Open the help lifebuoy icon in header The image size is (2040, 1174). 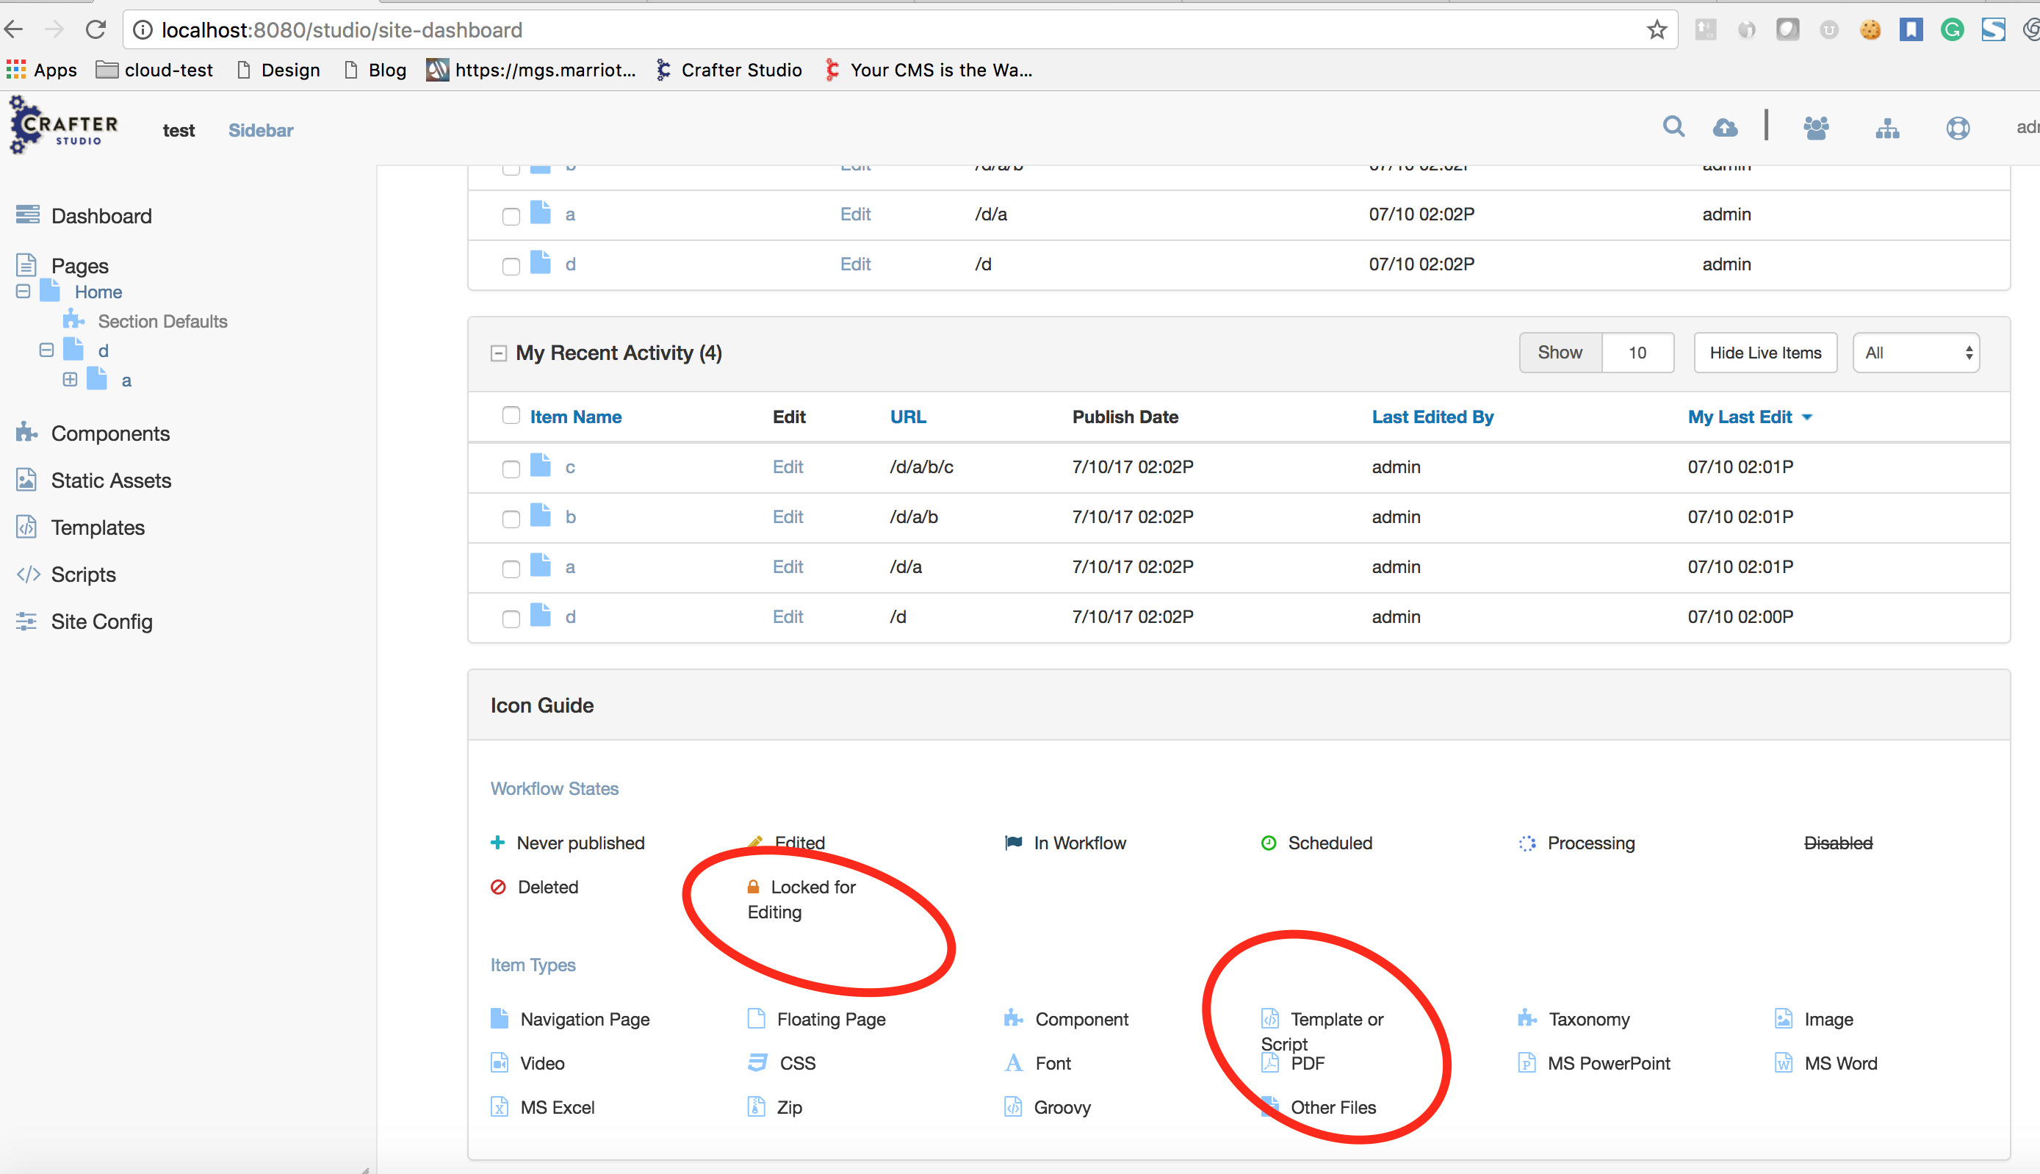(x=1958, y=129)
